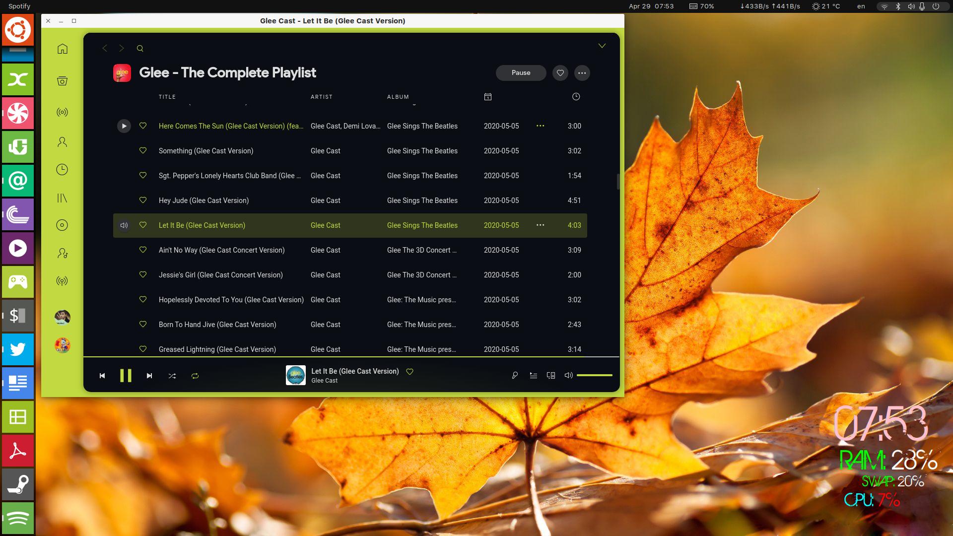Open more options for Let It Be row

pyautogui.click(x=541, y=225)
